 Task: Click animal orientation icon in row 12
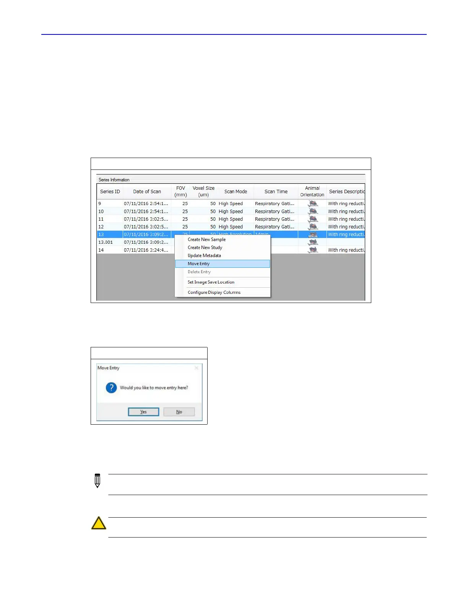(313, 227)
